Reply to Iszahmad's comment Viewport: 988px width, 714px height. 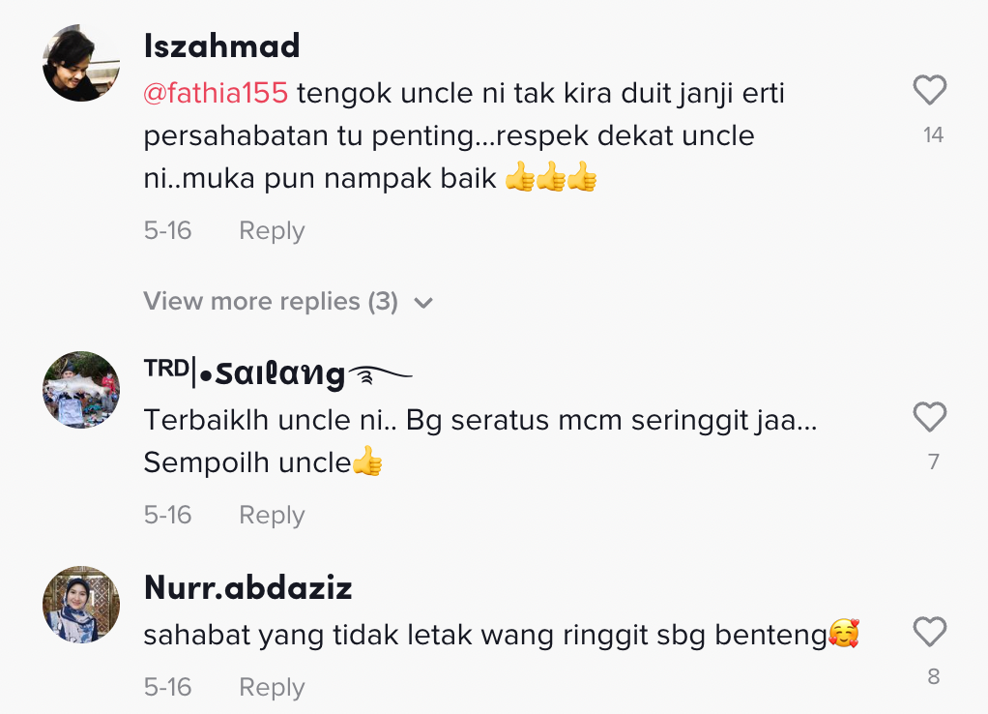point(272,231)
